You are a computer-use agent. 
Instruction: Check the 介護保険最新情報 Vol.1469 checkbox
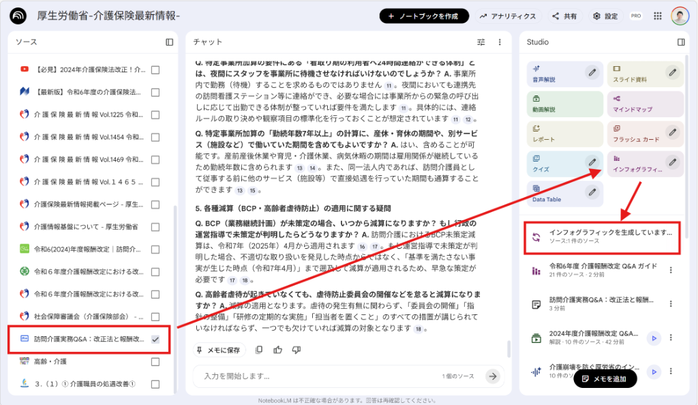tap(155, 160)
